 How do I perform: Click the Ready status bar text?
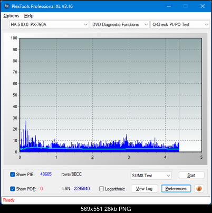click(x=9, y=200)
